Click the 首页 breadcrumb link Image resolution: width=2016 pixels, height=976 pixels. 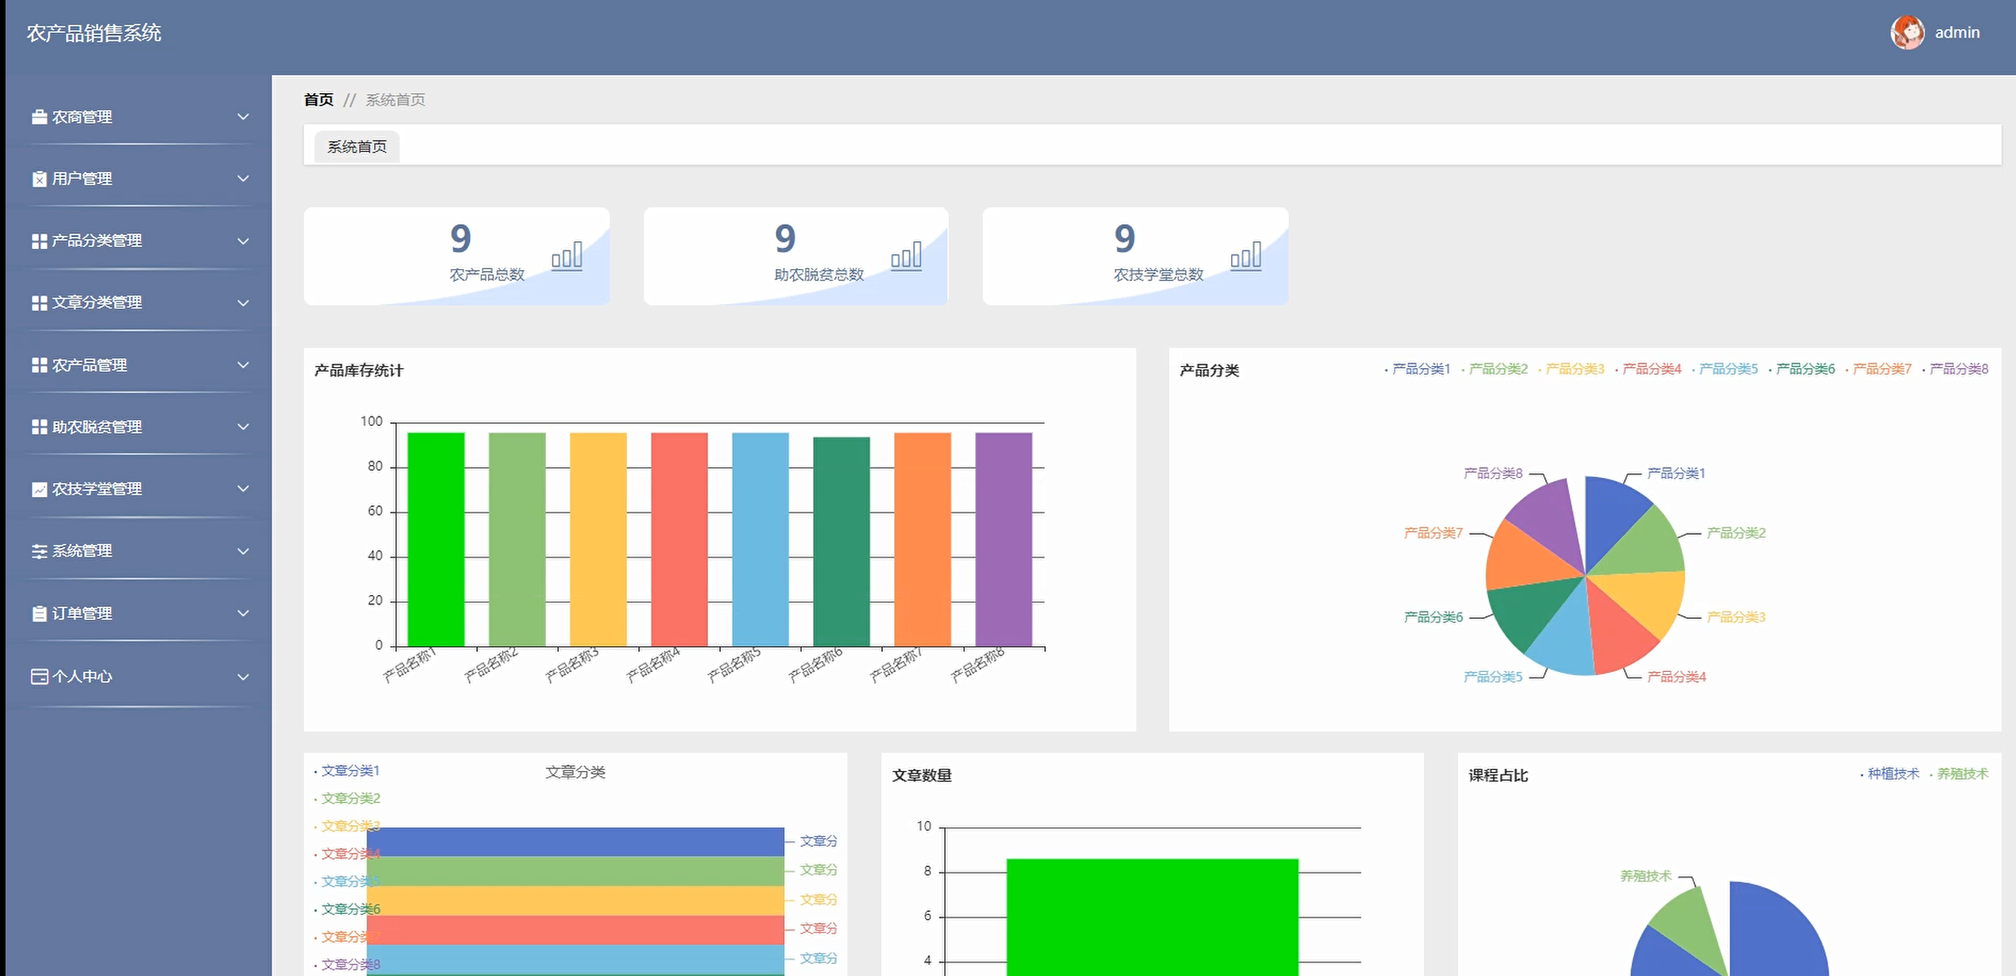pos(319,100)
